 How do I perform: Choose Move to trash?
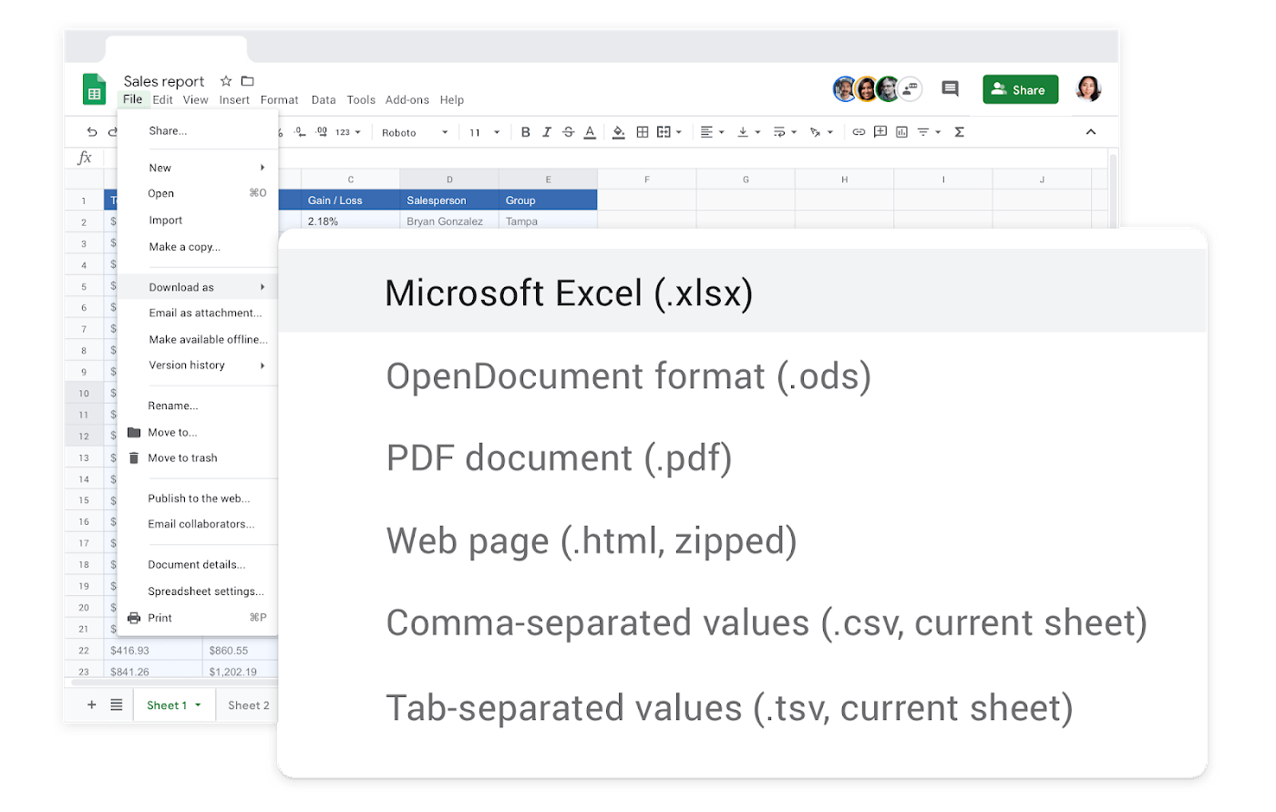(x=198, y=458)
